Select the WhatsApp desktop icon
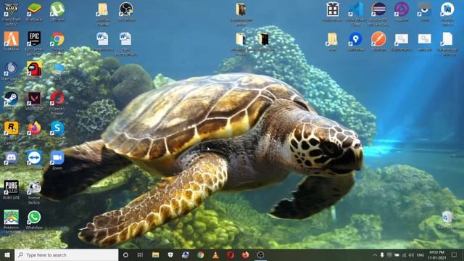464x261 pixels. [x=34, y=220]
